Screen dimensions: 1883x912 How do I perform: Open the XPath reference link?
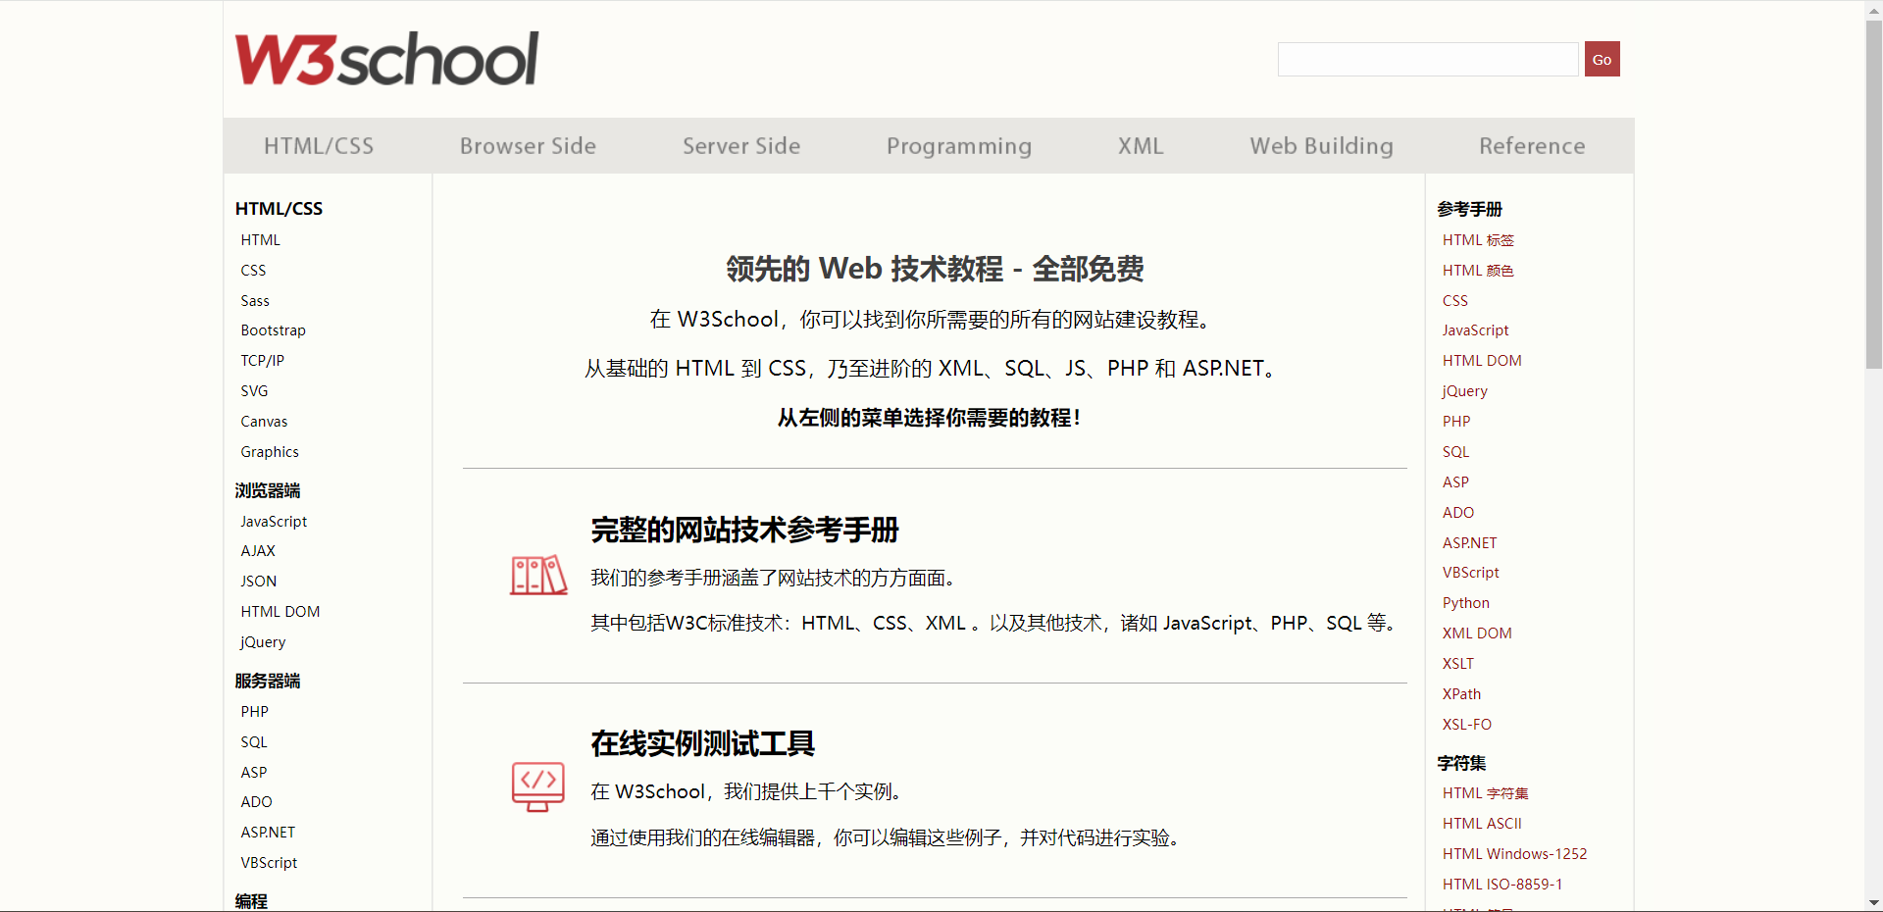[x=1461, y=694]
